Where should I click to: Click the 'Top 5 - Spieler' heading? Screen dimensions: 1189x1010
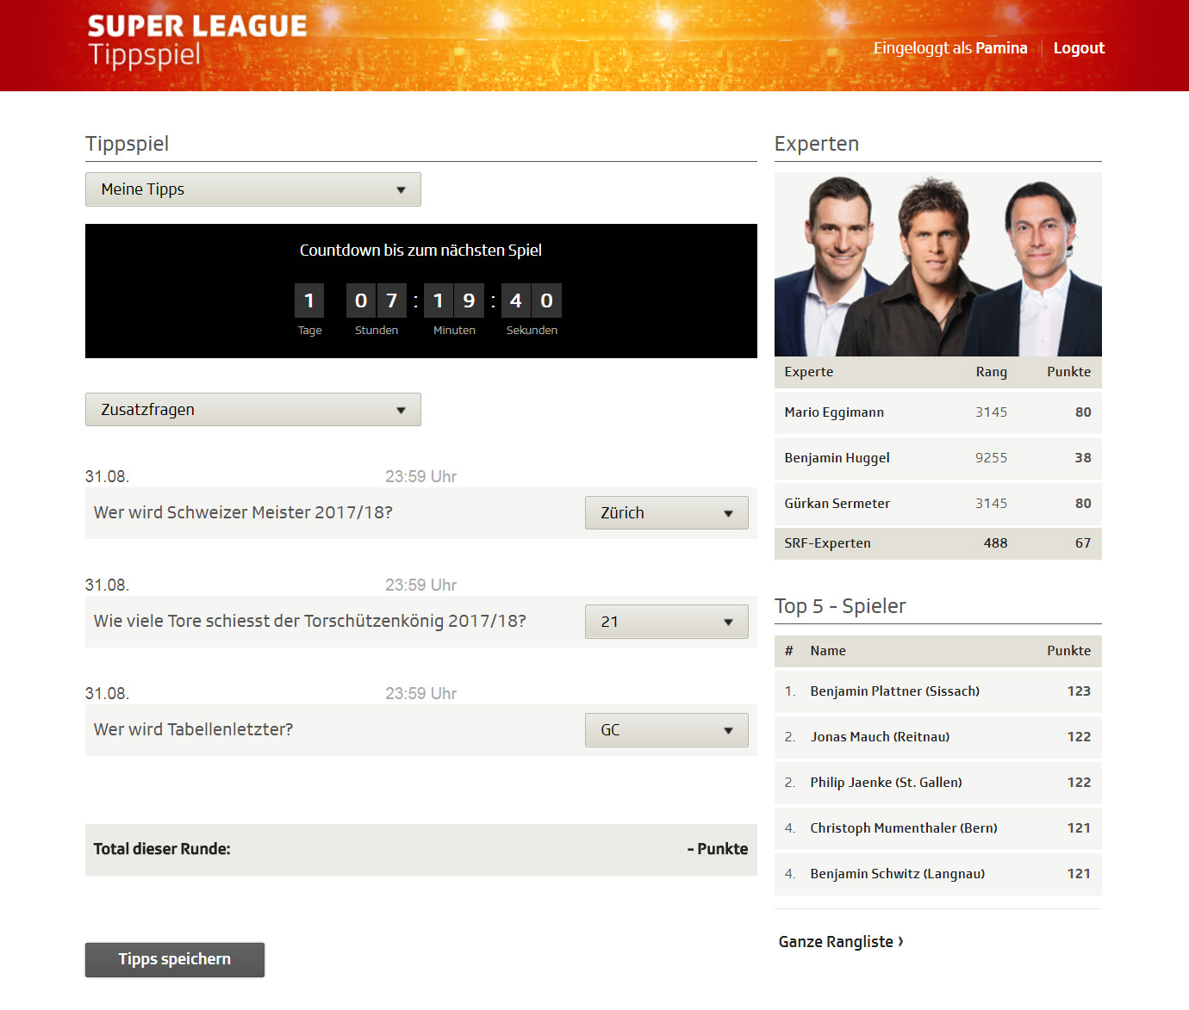point(840,606)
